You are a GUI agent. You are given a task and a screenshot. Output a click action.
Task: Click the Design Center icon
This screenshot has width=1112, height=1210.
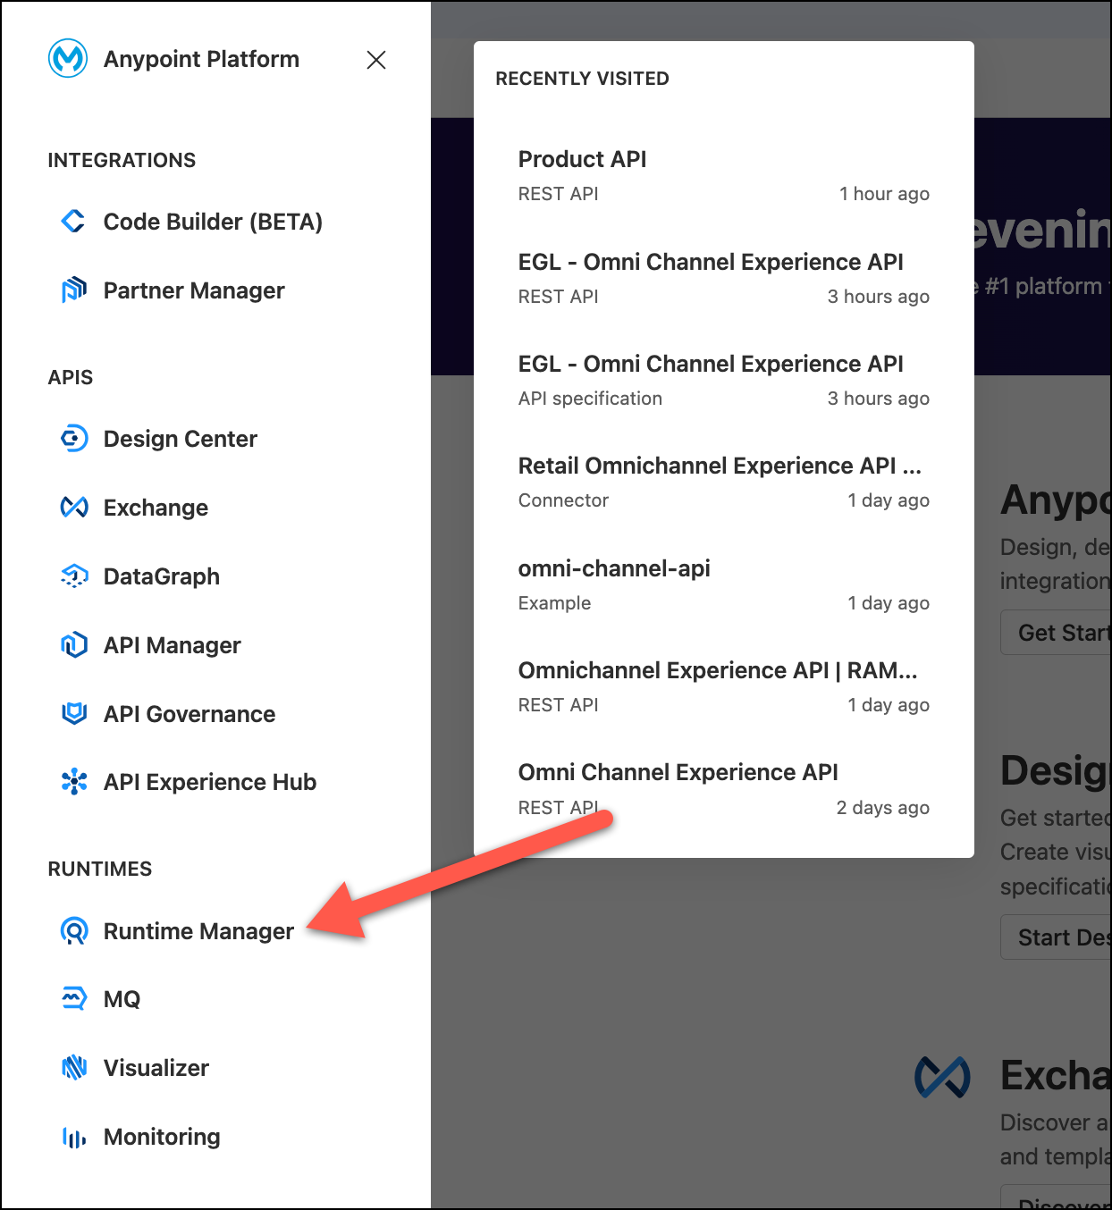[x=73, y=438]
